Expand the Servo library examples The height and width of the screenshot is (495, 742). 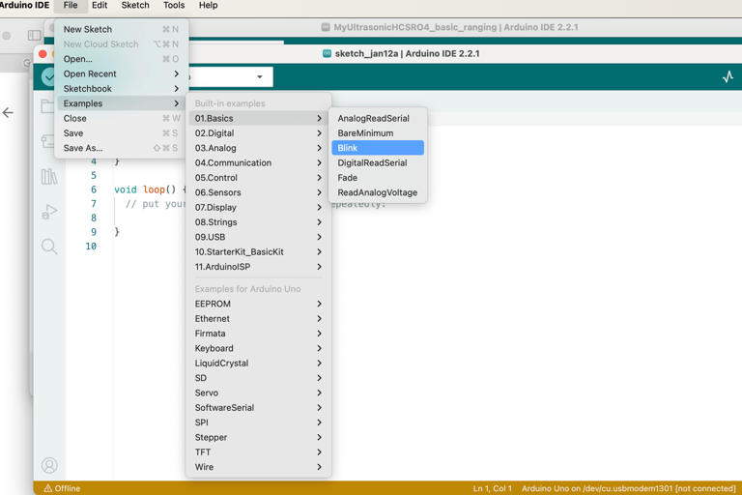pyautogui.click(x=258, y=393)
